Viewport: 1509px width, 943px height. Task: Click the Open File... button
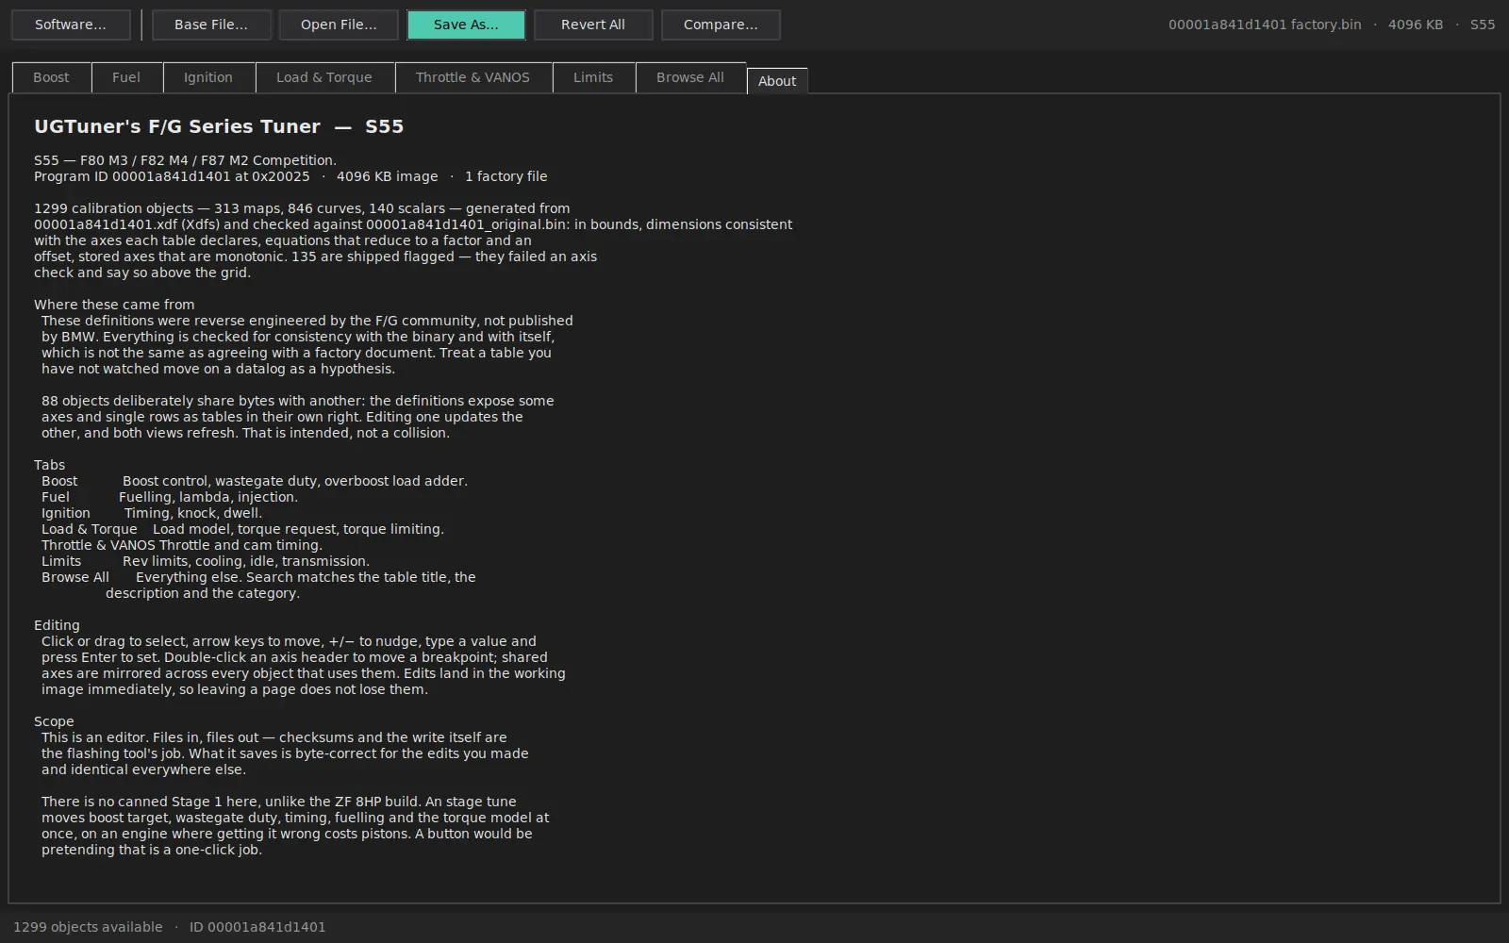click(339, 25)
